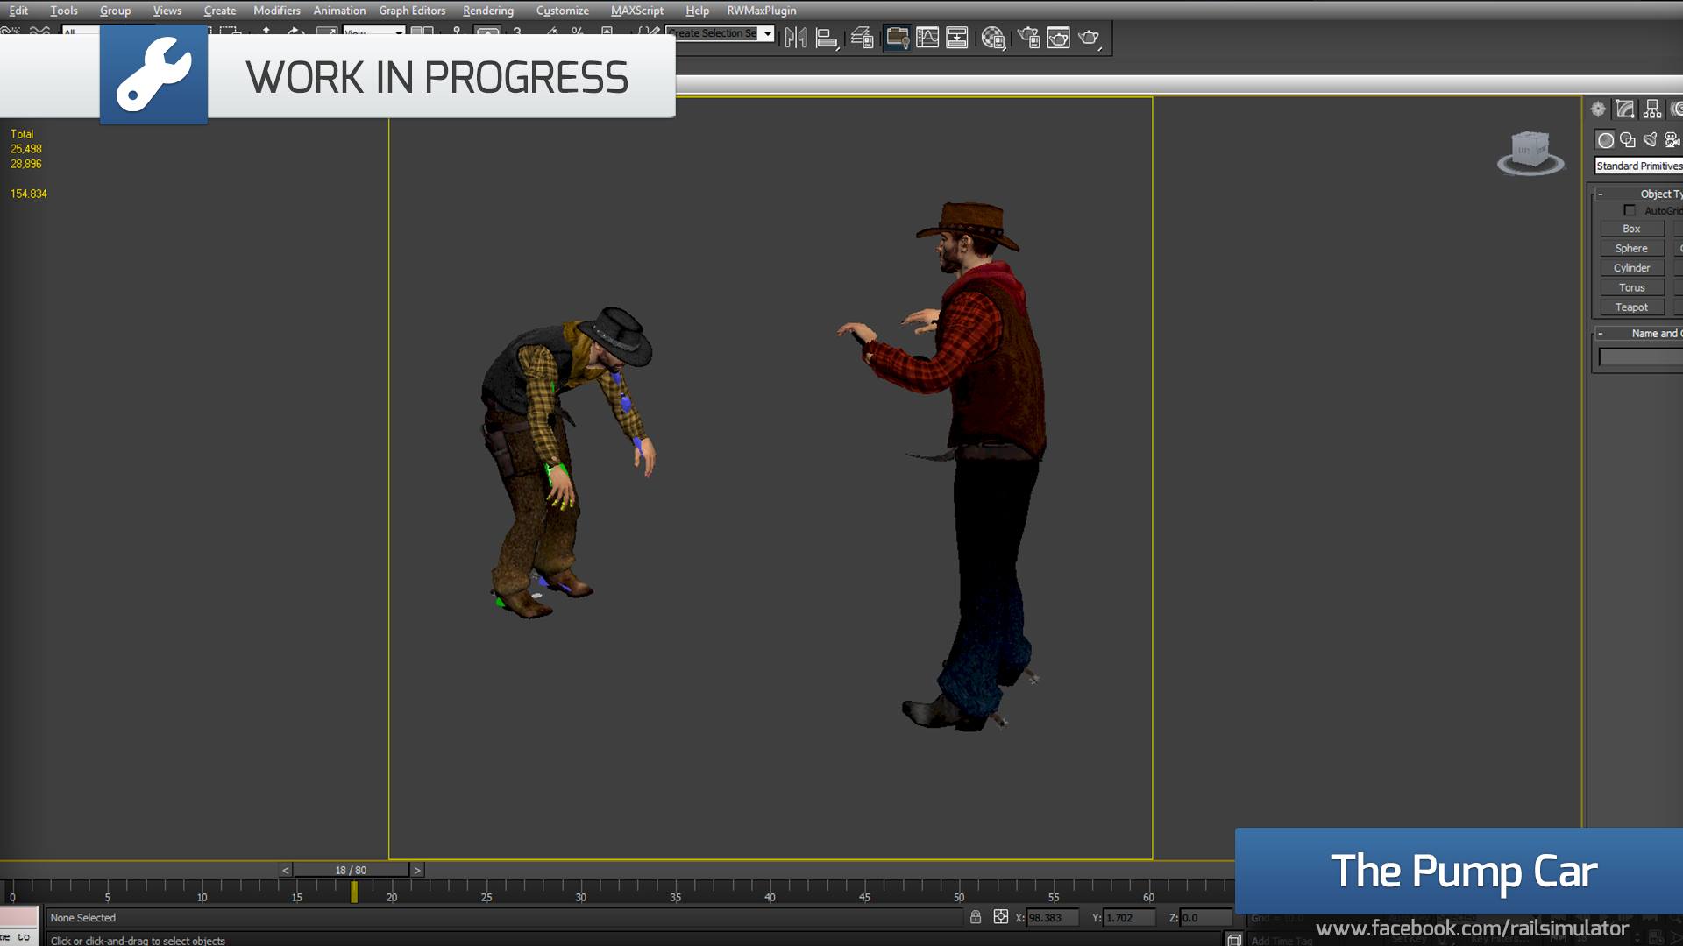Screen dimensions: 1683x946
Task: Open the Standard Primitives dropdown
Action: tap(1638, 166)
